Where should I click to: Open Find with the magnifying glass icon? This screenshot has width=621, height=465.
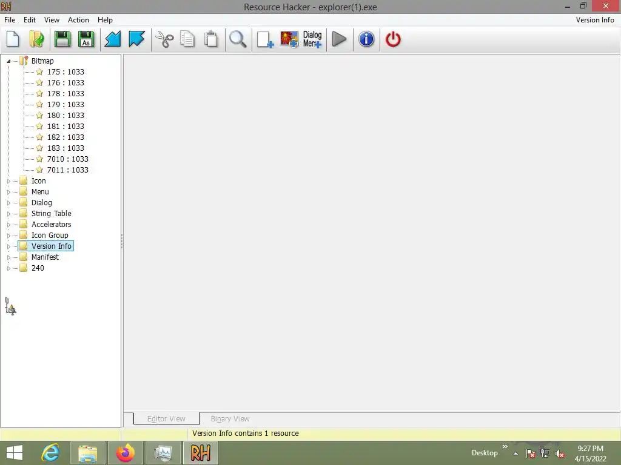click(238, 39)
